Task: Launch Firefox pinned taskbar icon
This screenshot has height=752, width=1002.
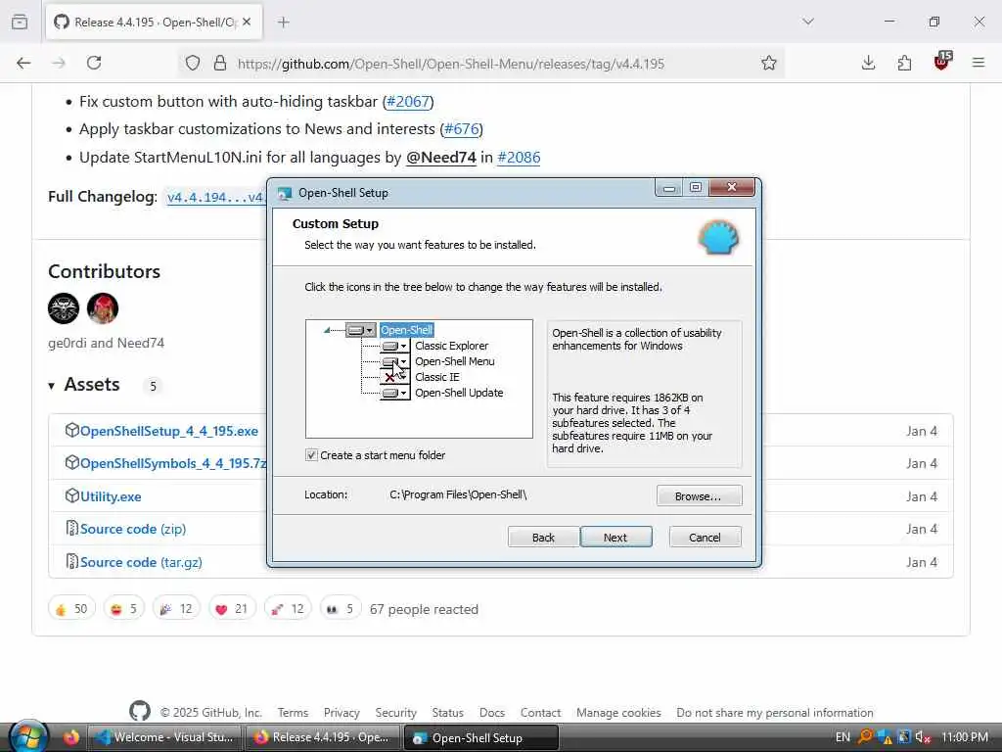Action: point(70,737)
